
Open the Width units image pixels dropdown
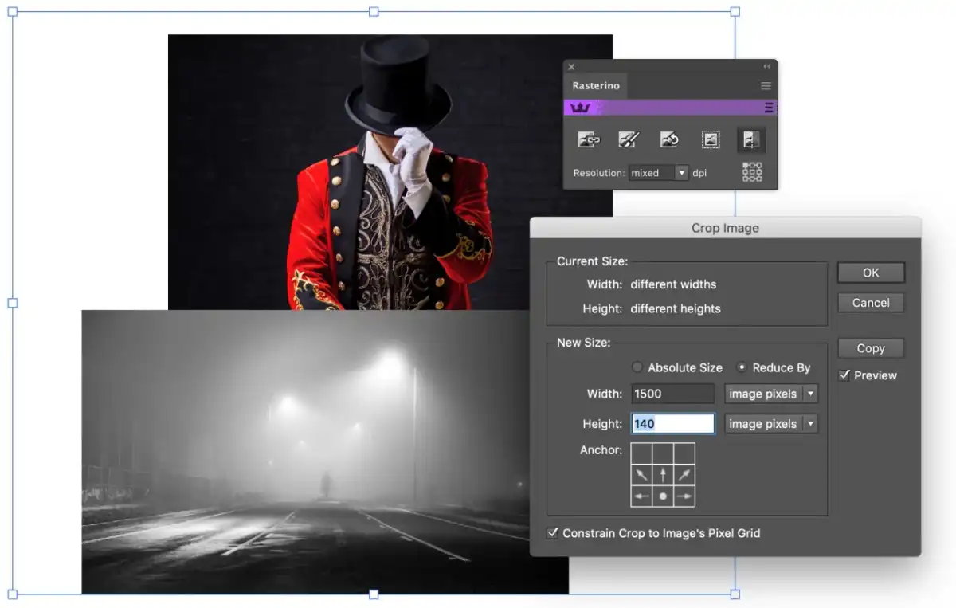point(771,394)
